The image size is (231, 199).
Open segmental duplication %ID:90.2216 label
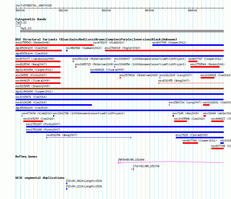click(84, 187)
